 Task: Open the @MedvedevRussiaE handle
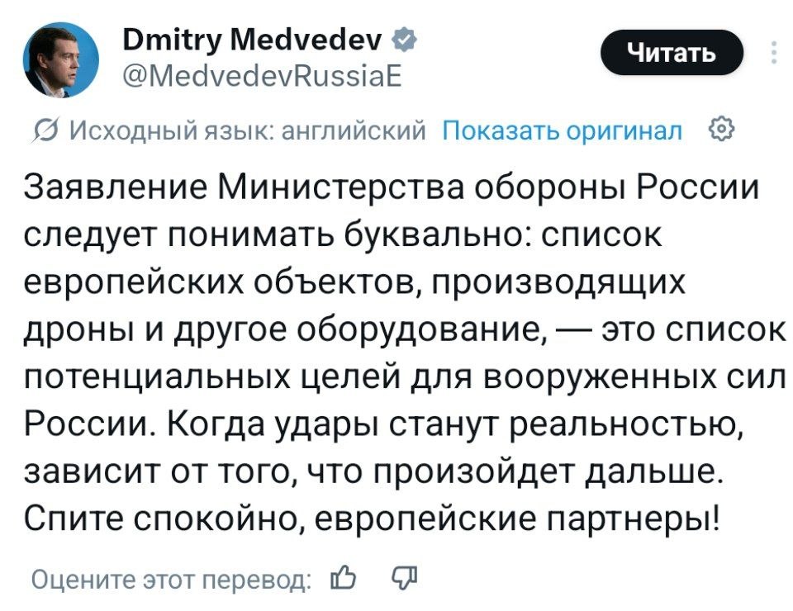263,78
